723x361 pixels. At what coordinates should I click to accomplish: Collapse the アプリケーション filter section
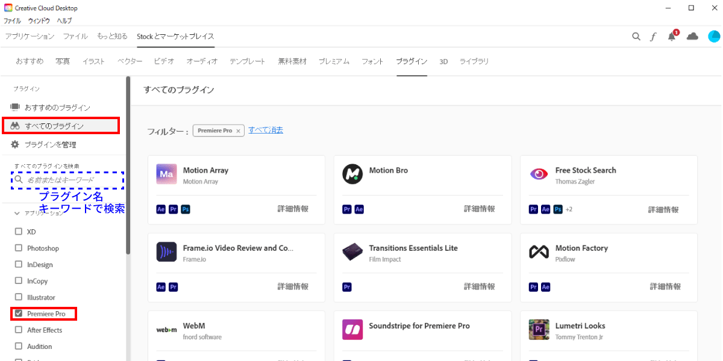[x=17, y=213]
